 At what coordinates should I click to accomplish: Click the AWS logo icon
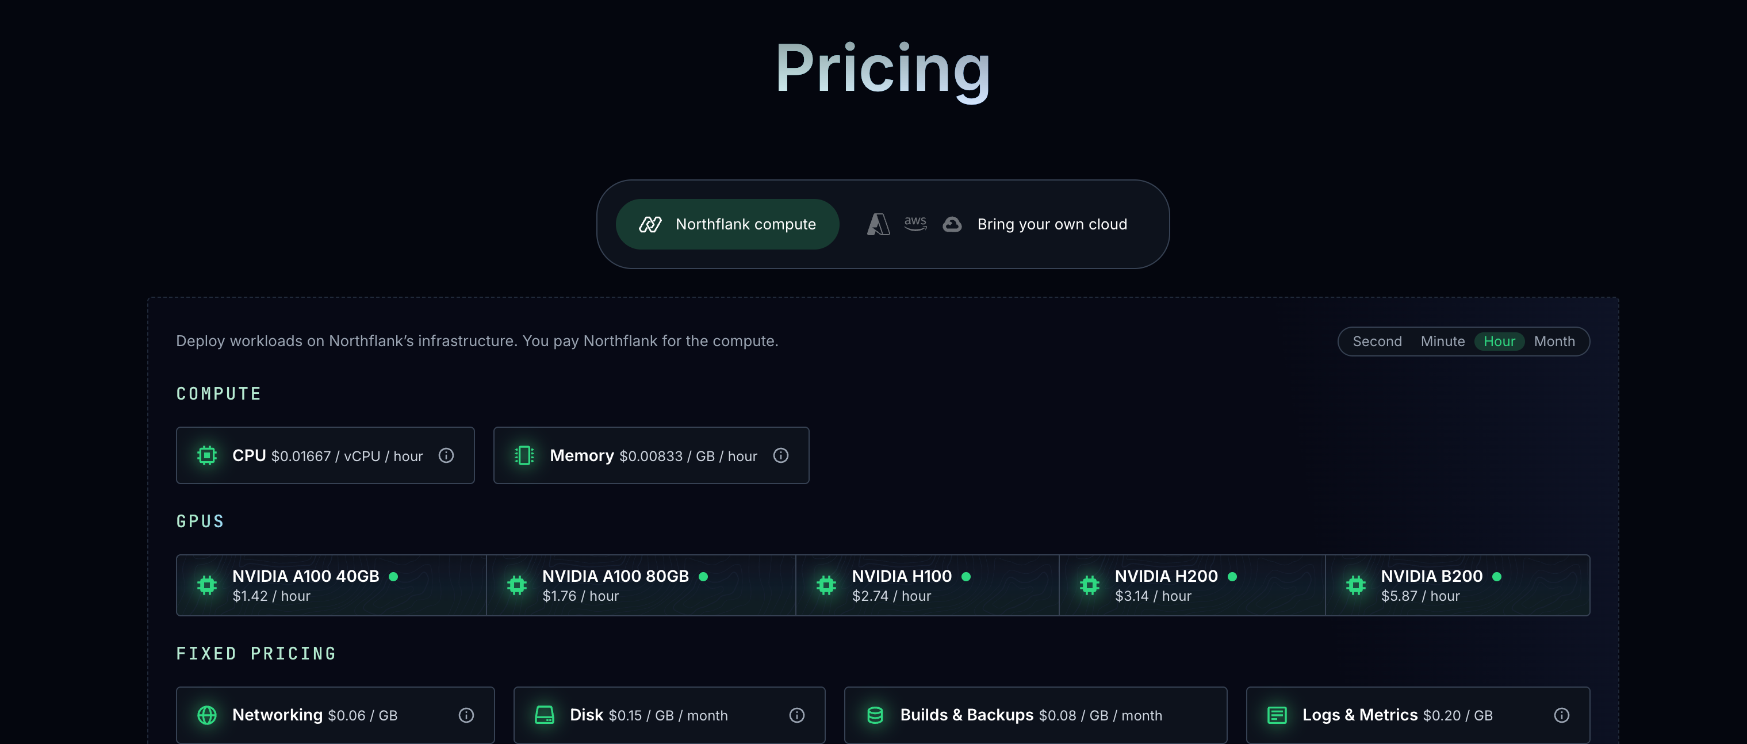(915, 224)
